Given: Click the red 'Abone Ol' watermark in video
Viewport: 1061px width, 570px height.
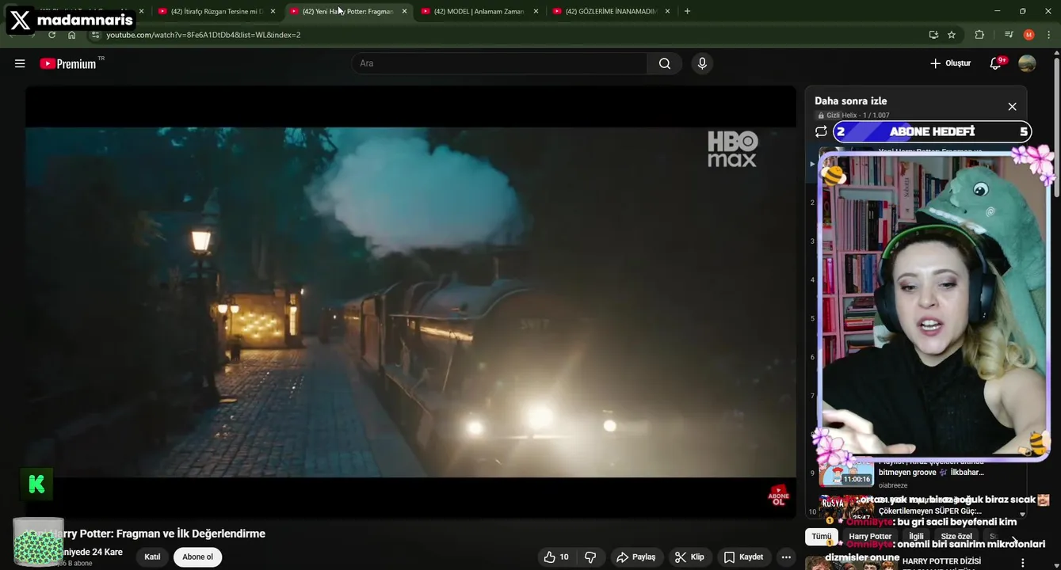Looking at the screenshot, I should (x=778, y=496).
